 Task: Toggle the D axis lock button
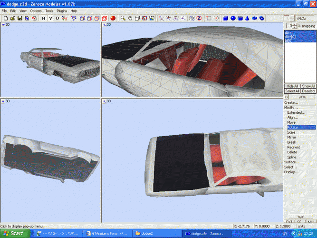[x=58, y=18]
